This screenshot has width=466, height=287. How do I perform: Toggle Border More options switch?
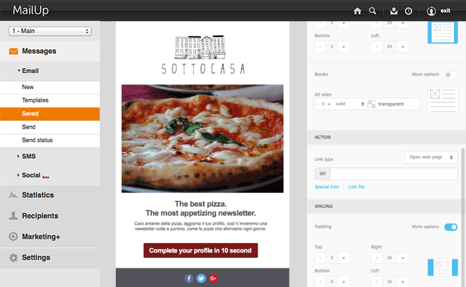(451, 74)
